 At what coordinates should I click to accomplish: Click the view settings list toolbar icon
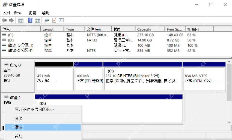coord(61,20)
